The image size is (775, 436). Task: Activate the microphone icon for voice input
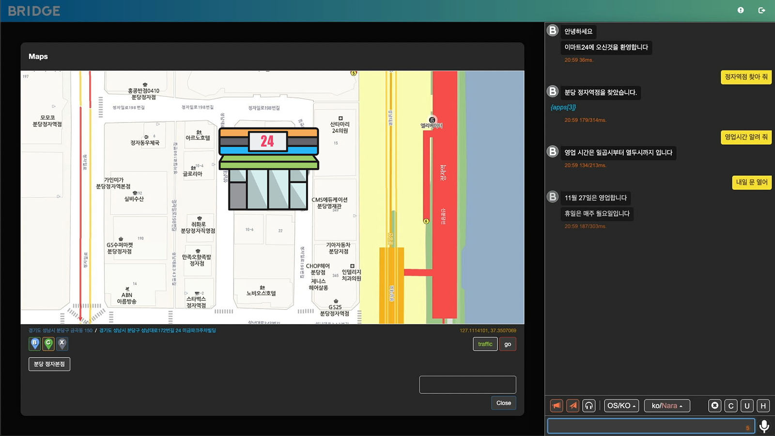pos(764,425)
